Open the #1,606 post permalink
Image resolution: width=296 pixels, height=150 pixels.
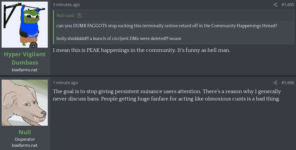point(288,83)
